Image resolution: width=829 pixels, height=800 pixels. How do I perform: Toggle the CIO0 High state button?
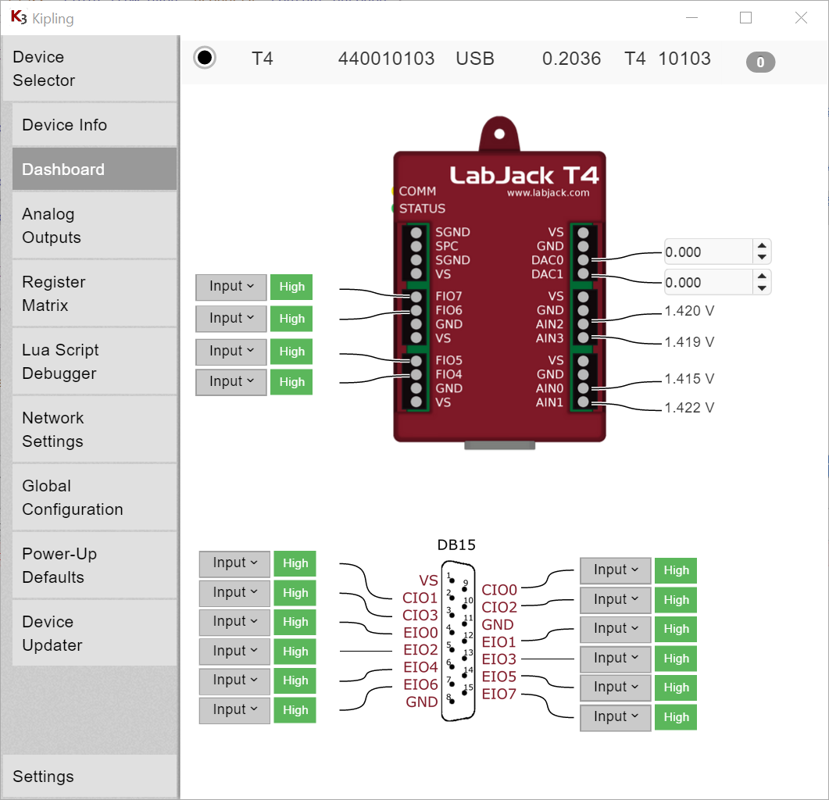676,570
